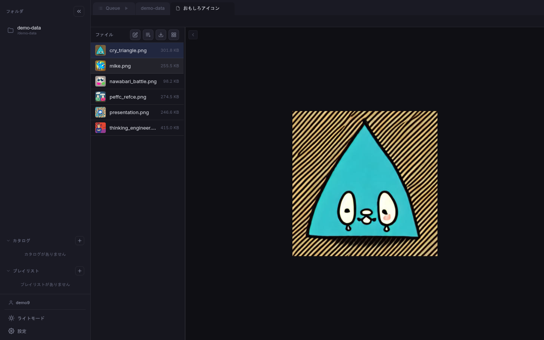This screenshot has width=544, height=340.
Task: Collapse the プレイリスト section
Action: [8, 271]
